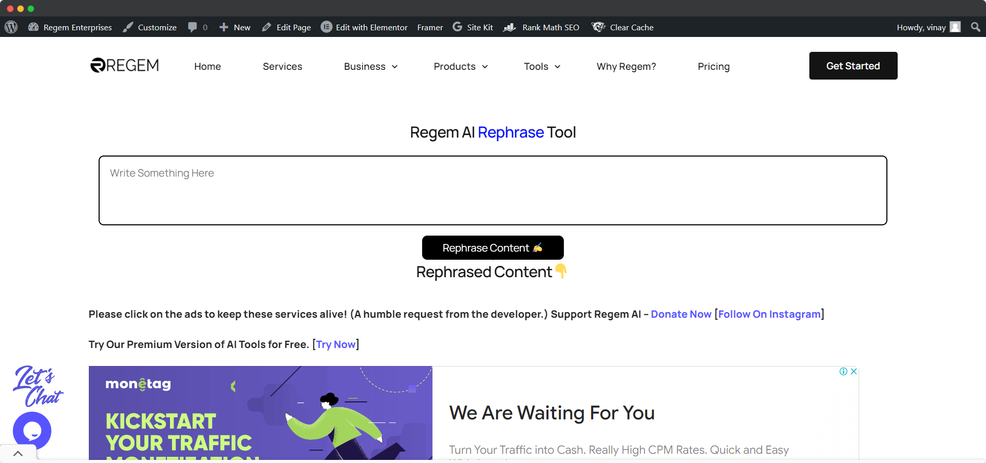The width and height of the screenshot is (986, 463).
Task: Open Edit with Elementor
Action: pos(364,27)
